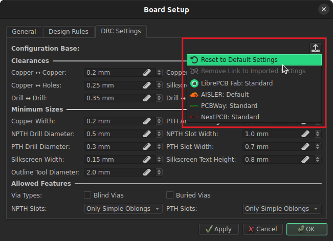
Task: Click unit ruler icon for Copper Width
Action: pos(146,121)
